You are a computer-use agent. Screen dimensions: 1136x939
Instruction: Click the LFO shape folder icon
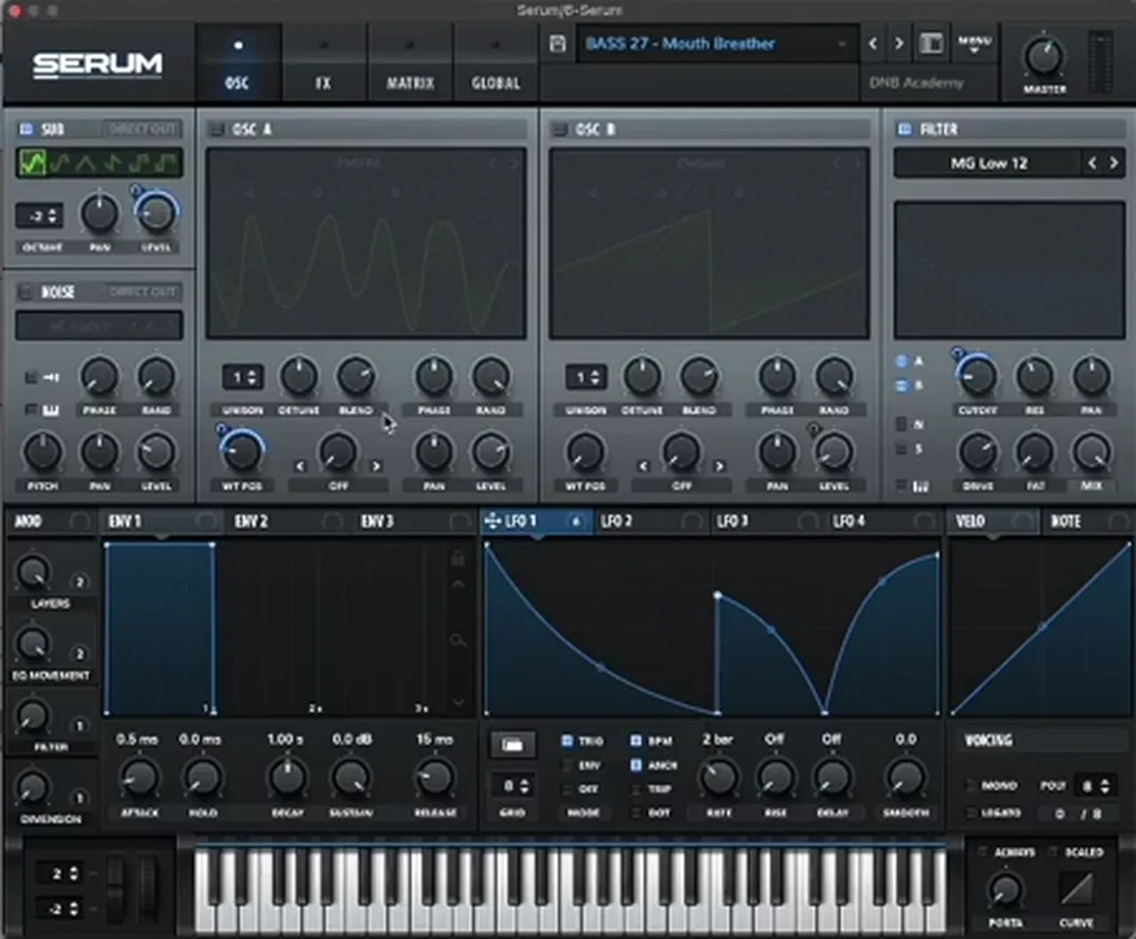pos(512,745)
